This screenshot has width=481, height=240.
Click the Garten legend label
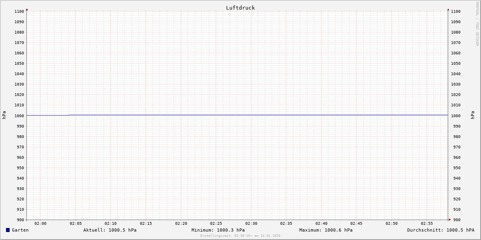click(x=20, y=230)
